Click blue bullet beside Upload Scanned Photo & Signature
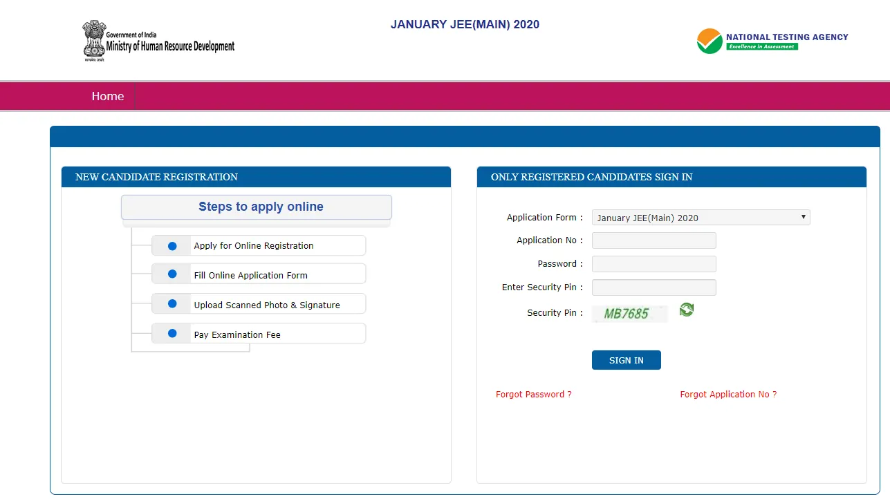 click(172, 304)
